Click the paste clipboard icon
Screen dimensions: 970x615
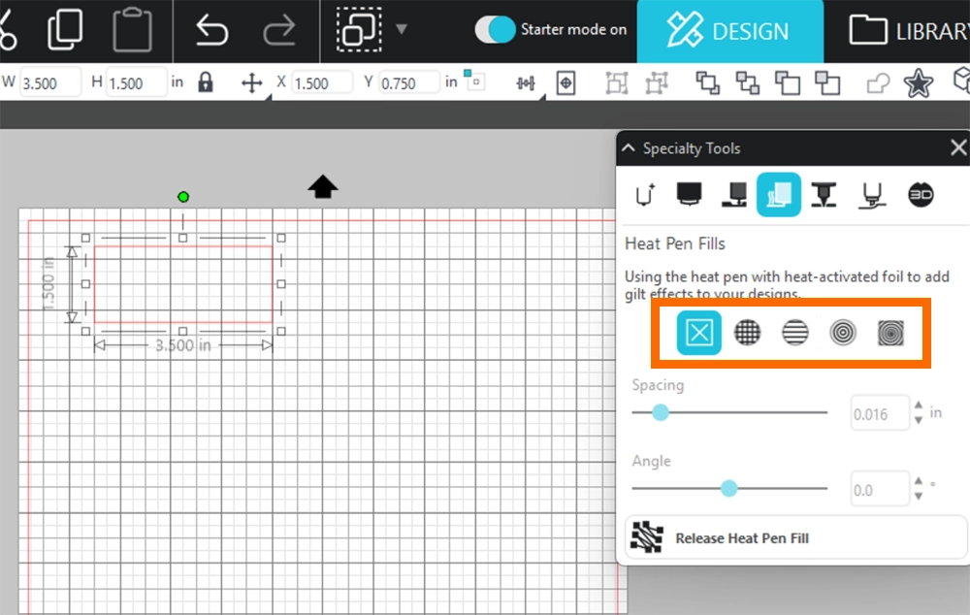coord(132,30)
